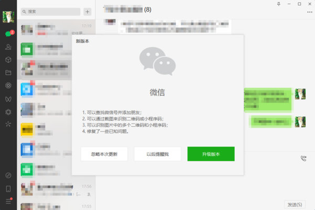Image resolution: width=315 pixels, height=210 pixels.
Task: Open the Mini Programs panel icon
Action: [x=8, y=175]
